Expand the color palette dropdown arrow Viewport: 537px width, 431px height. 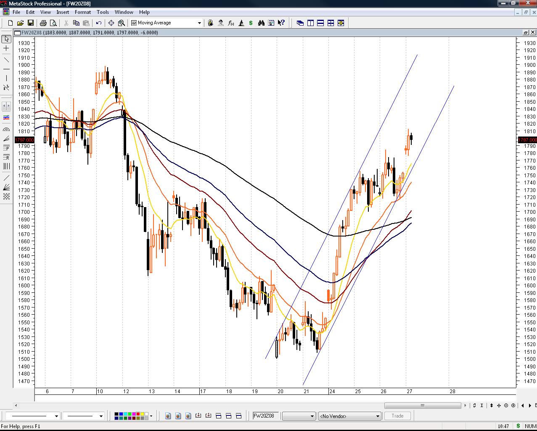point(151,416)
